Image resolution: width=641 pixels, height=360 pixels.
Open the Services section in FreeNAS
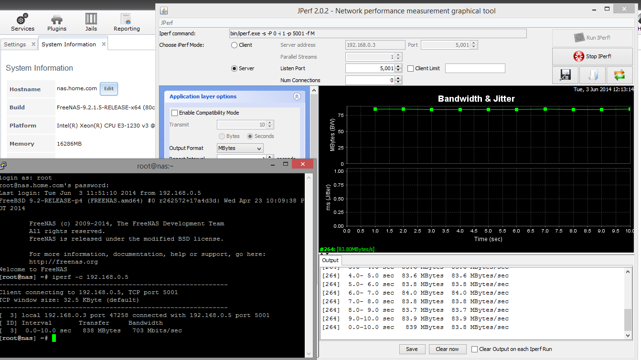22,22
